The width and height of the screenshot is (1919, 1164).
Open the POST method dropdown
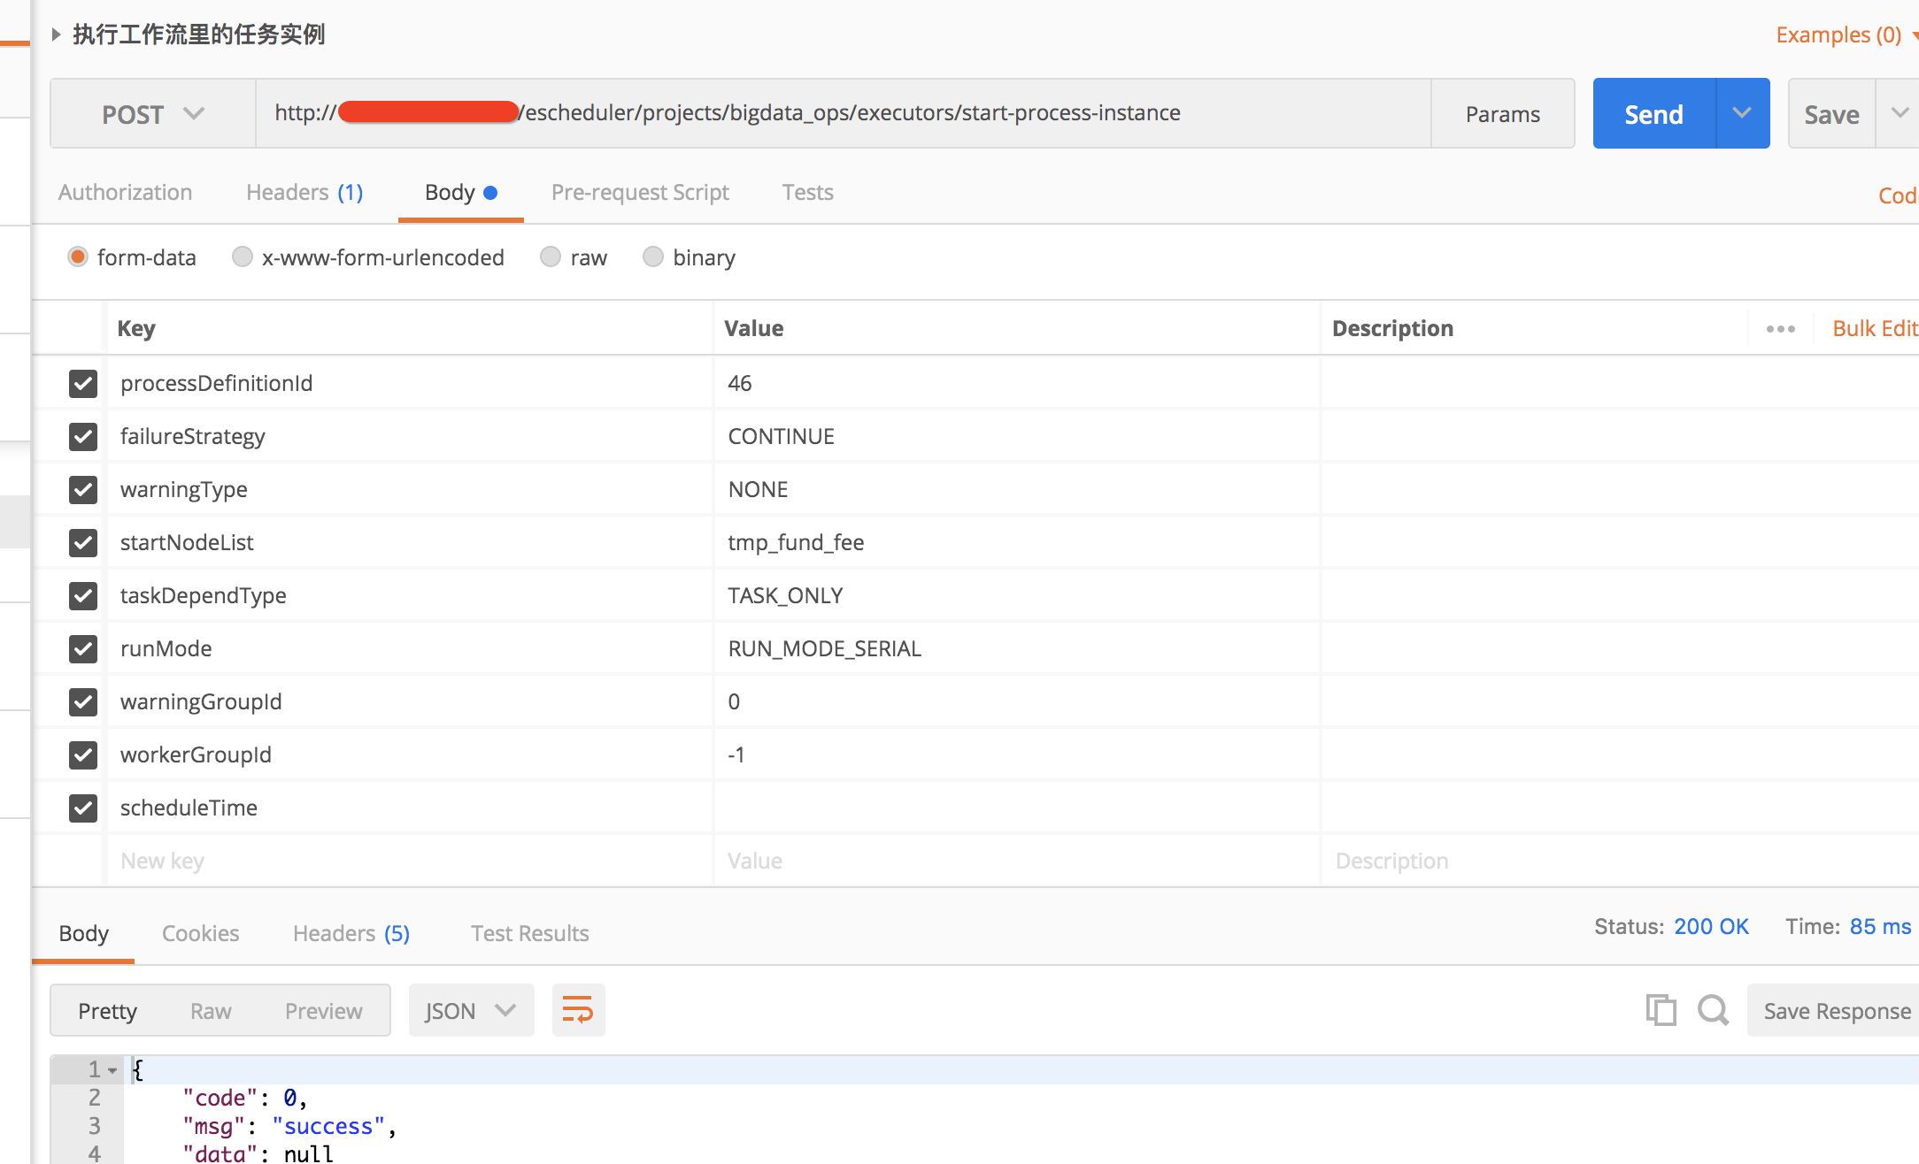[x=151, y=113]
